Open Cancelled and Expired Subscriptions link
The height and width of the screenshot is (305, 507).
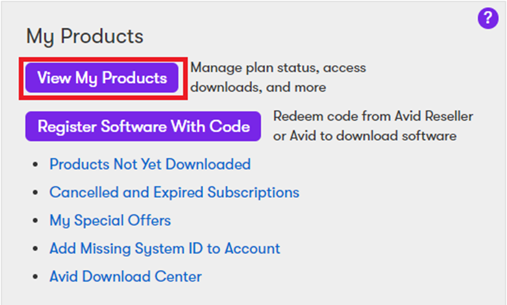(174, 193)
